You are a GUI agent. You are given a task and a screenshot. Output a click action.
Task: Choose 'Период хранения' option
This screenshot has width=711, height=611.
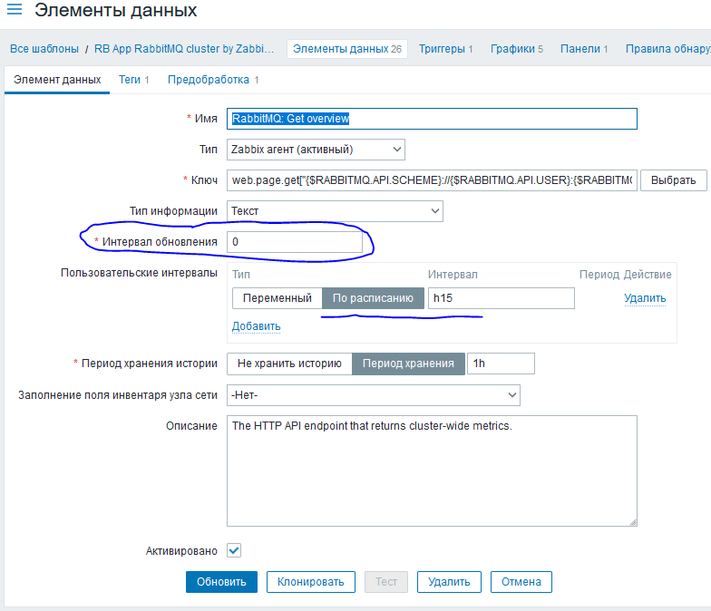click(x=408, y=364)
